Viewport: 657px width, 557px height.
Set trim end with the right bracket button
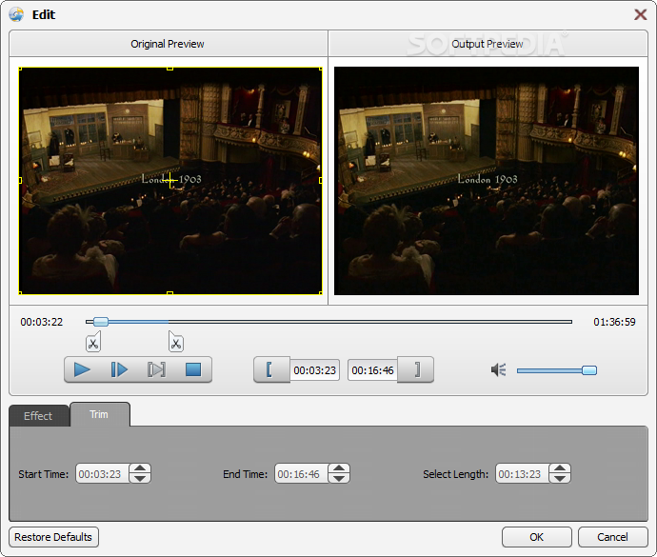click(x=415, y=369)
